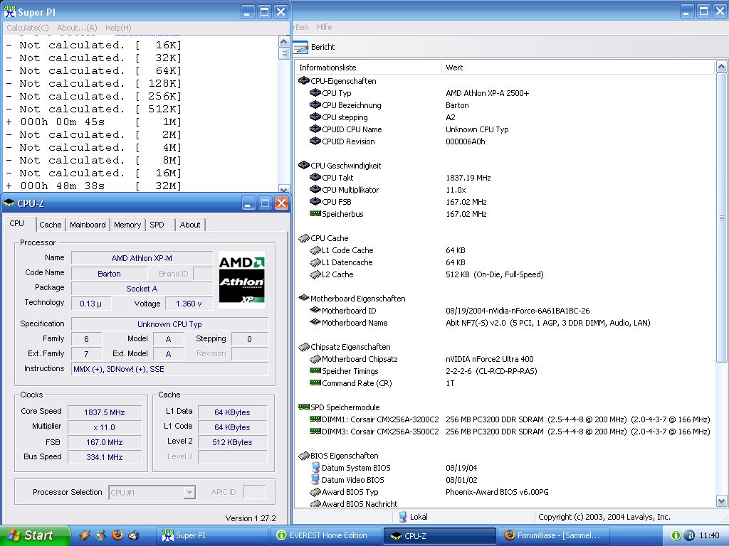Click the Name field showing AMD Athlon XP-M
The image size is (729, 546).
click(x=142, y=258)
